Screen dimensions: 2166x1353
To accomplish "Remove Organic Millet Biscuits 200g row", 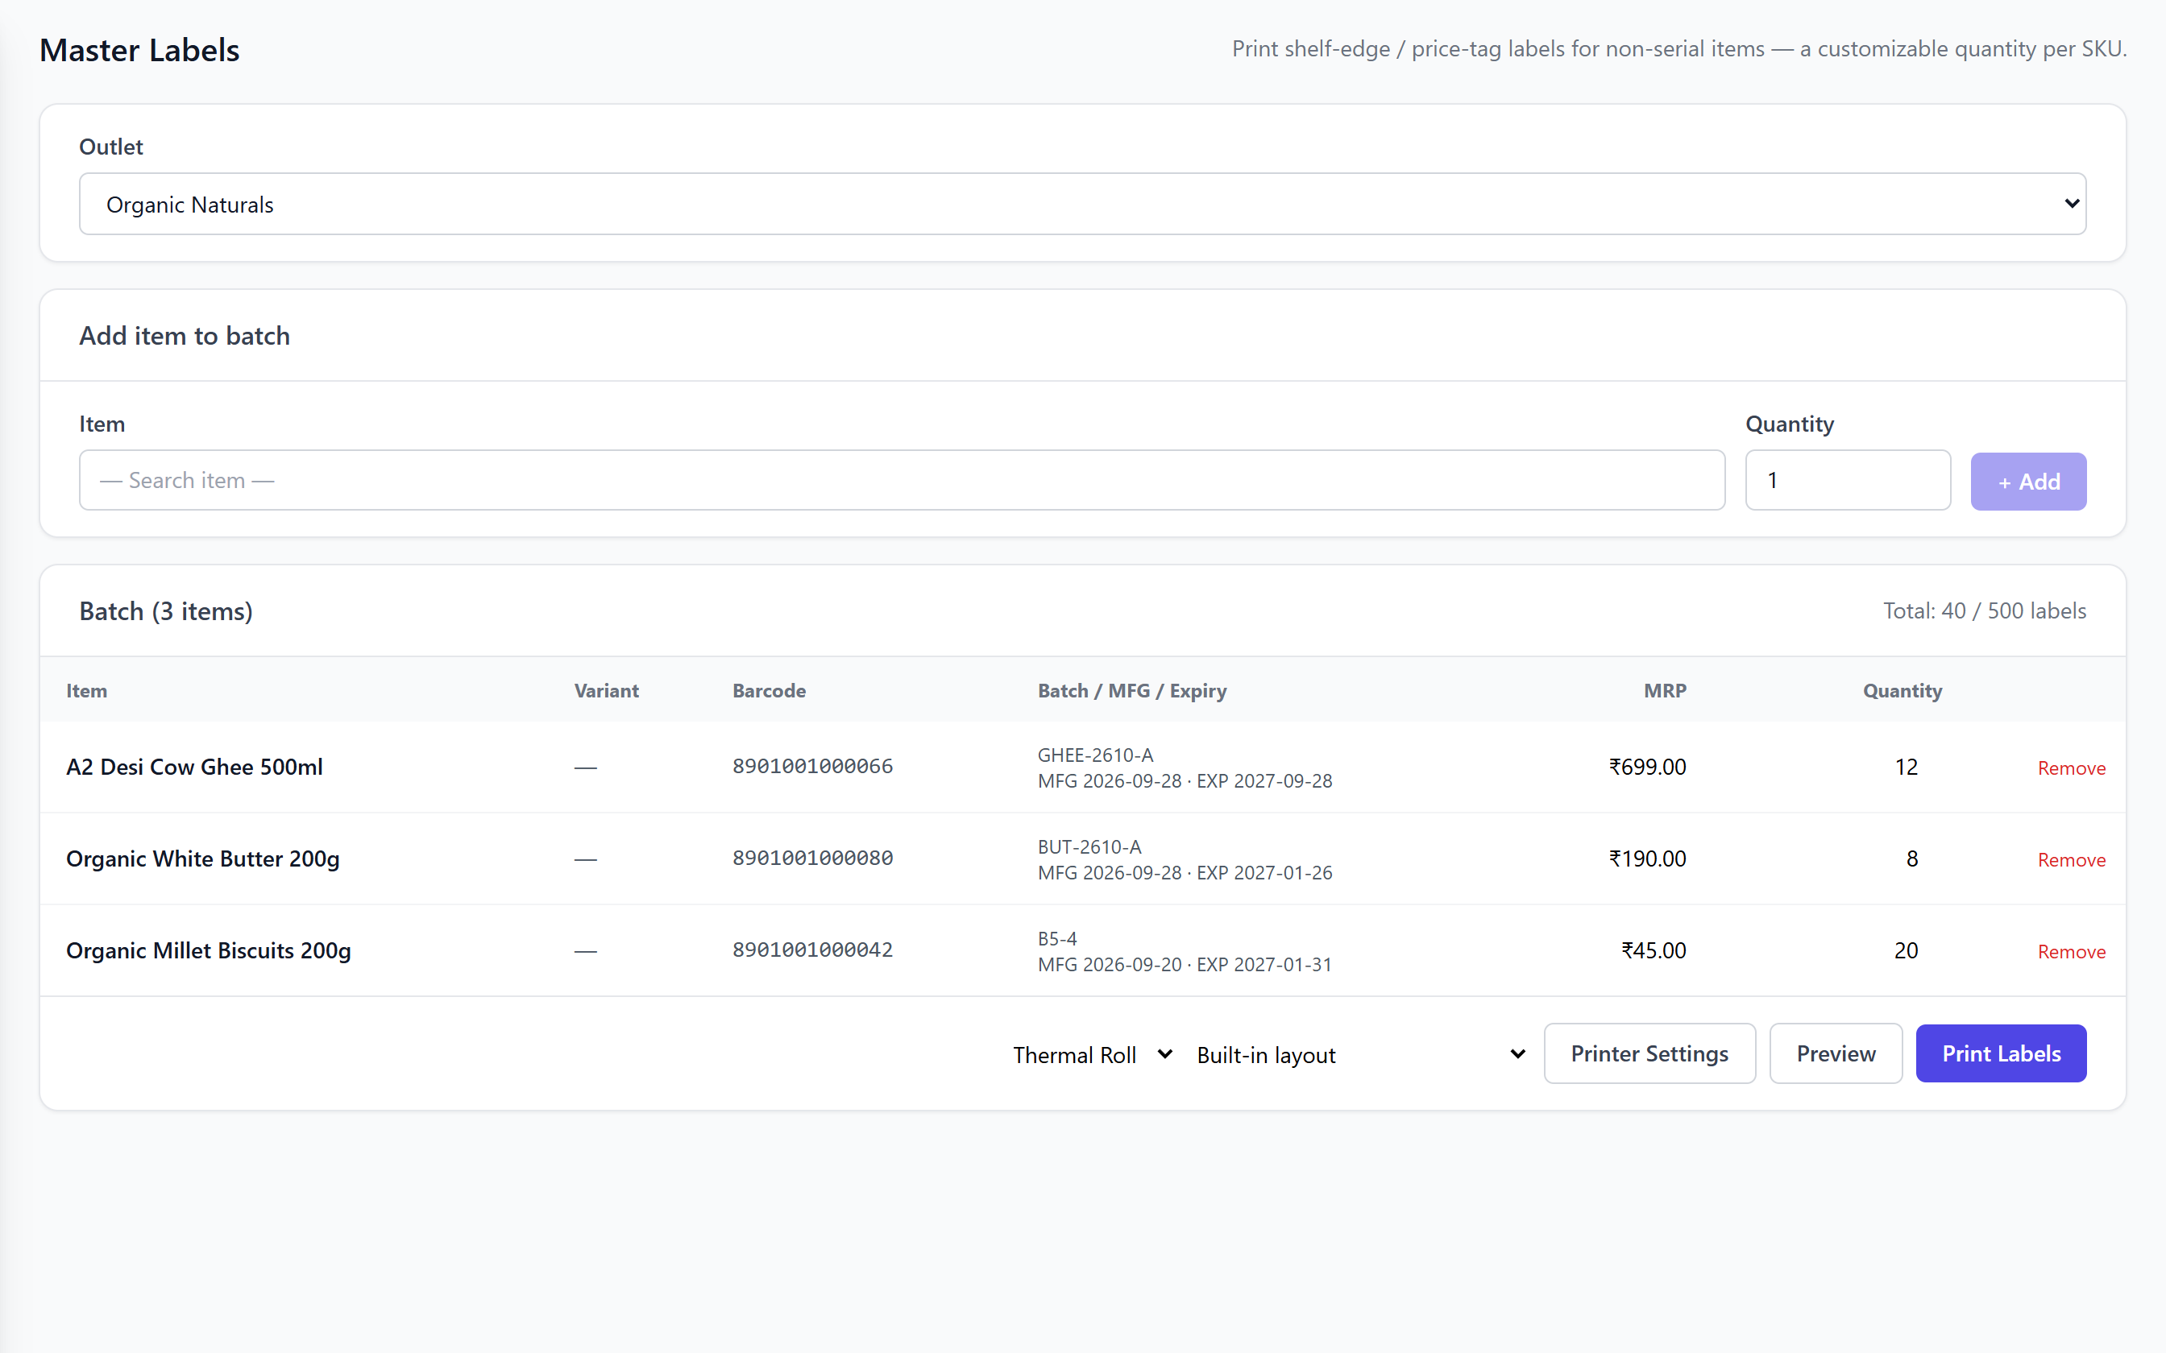I will [x=2071, y=951].
